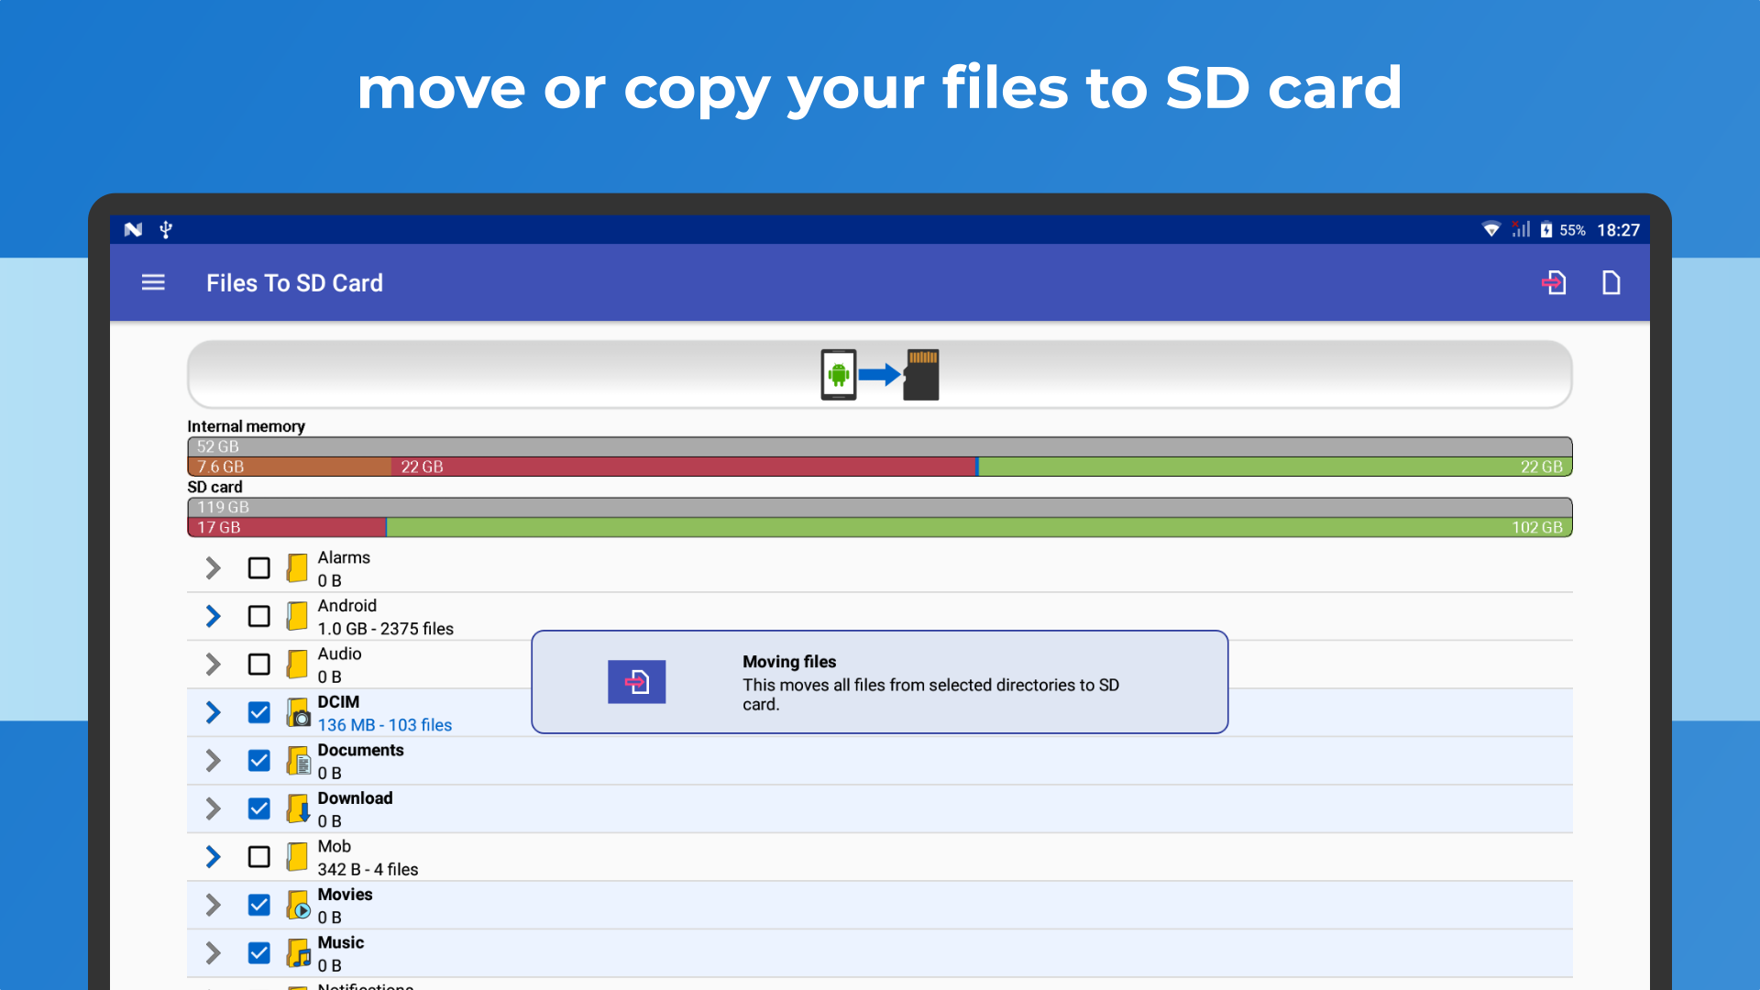Image resolution: width=1760 pixels, height=990 pixels.
Task: Click the orange 7.6 GB internal memory segment
Action: pyautogui.click(x=290, y=467)
